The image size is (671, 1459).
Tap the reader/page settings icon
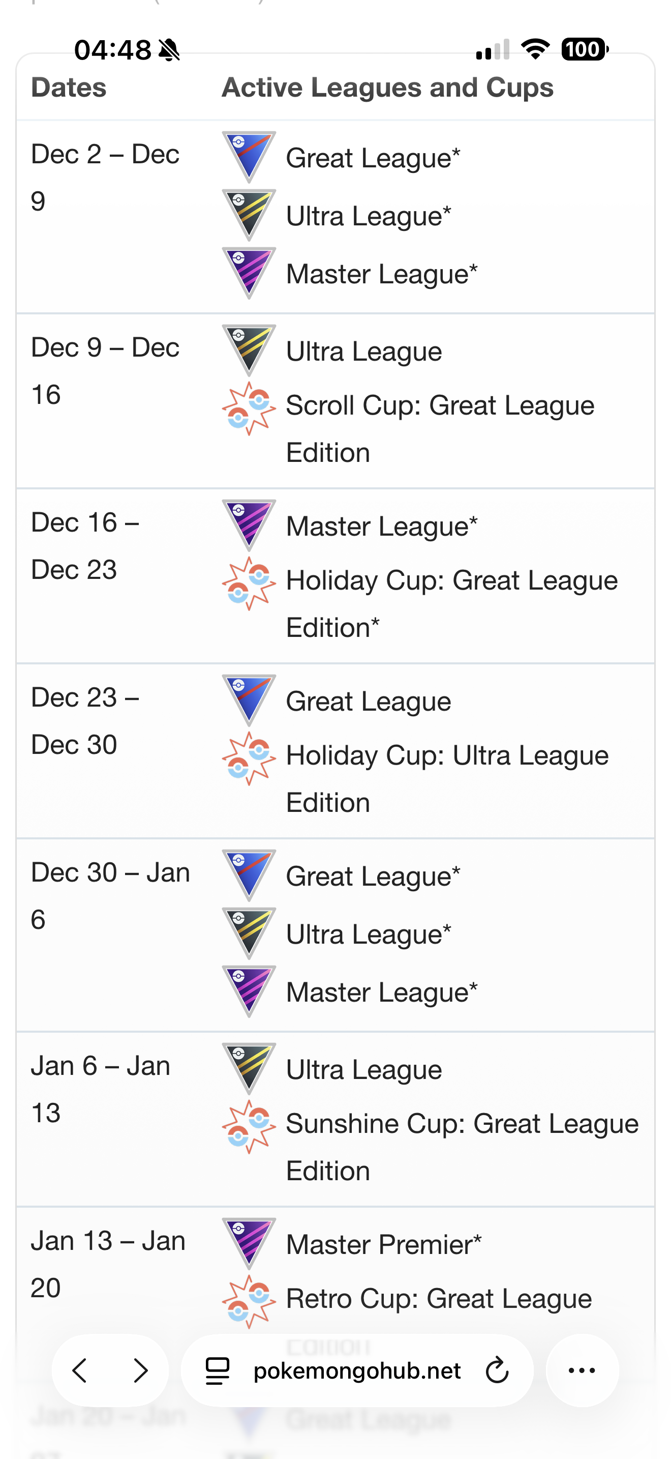(x=217, y=1370)
